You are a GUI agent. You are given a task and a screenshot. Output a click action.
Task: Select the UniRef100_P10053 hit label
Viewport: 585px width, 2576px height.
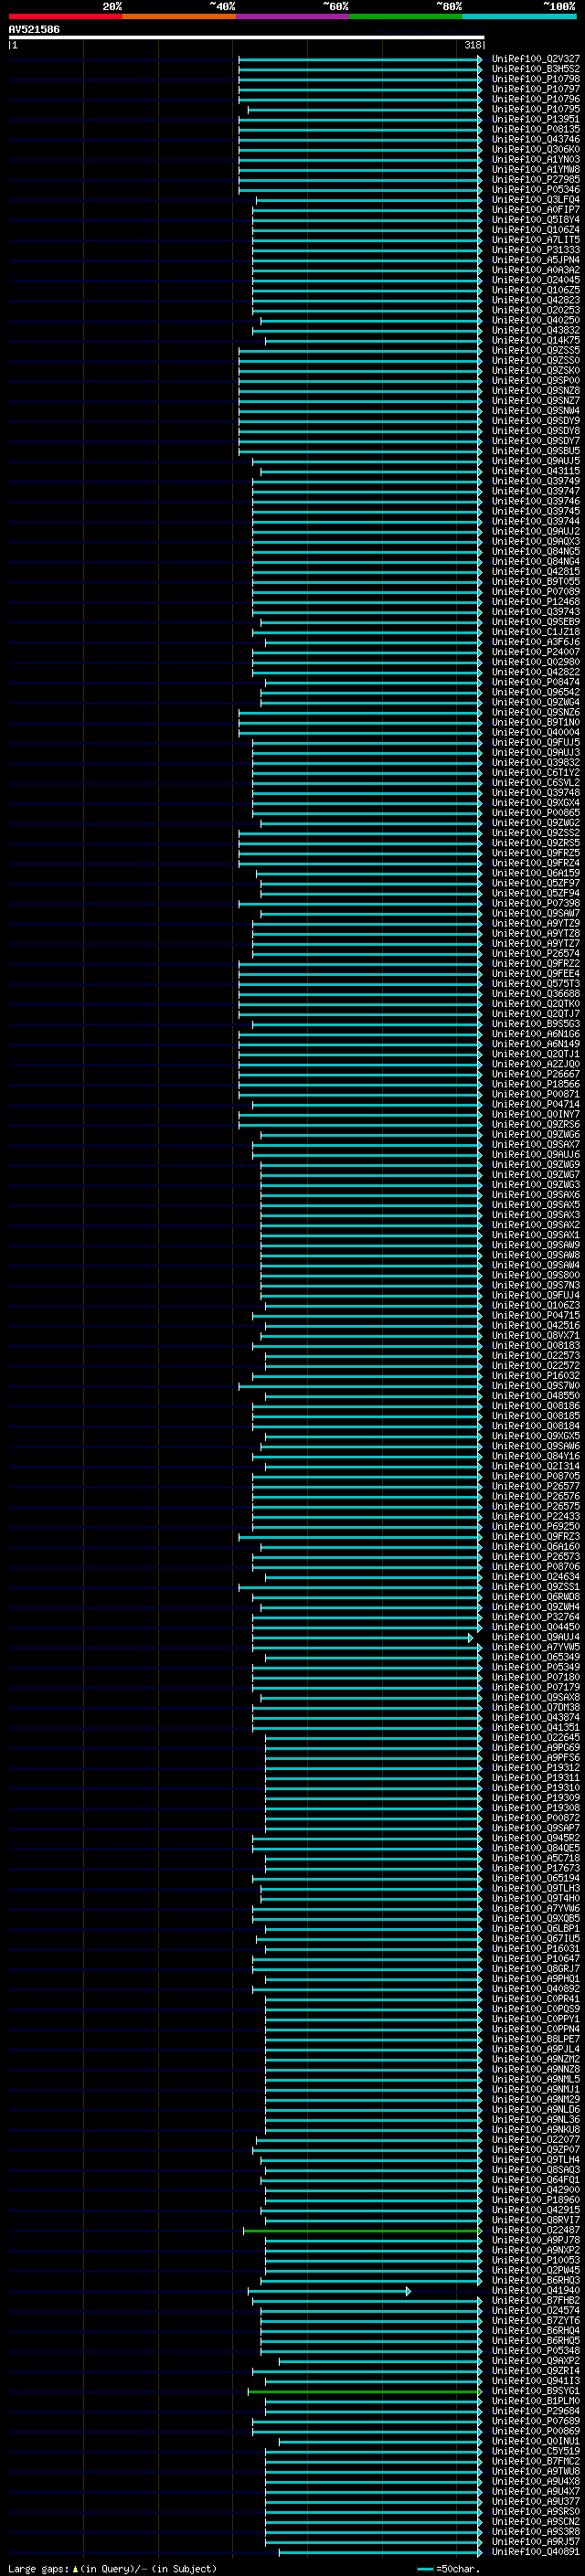(x=536, y=2260)
